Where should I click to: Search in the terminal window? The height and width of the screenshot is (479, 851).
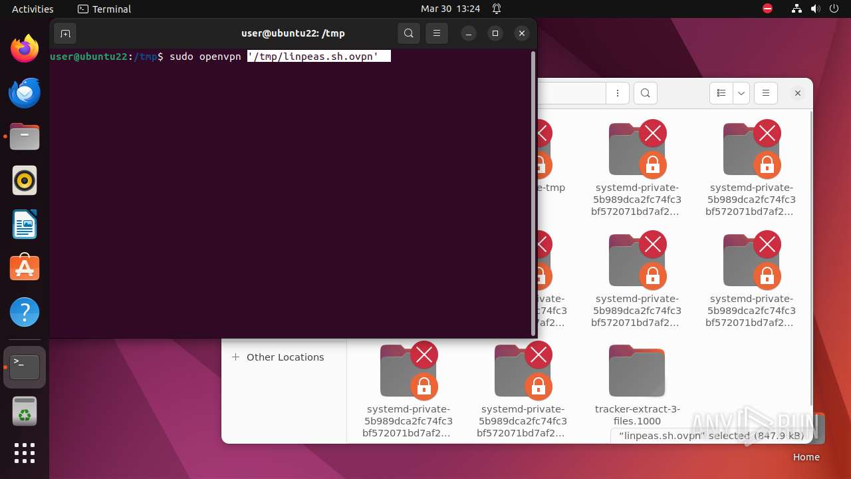coord(409,33)
